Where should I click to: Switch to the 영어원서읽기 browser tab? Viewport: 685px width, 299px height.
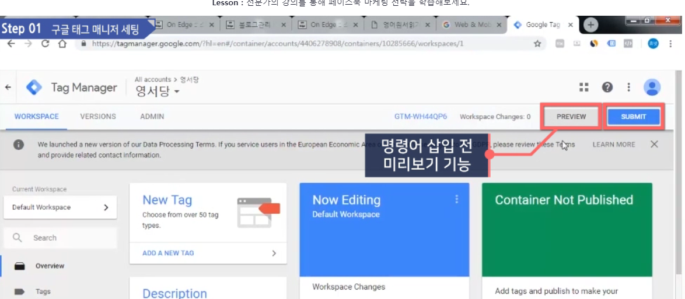tap(400, 25)
